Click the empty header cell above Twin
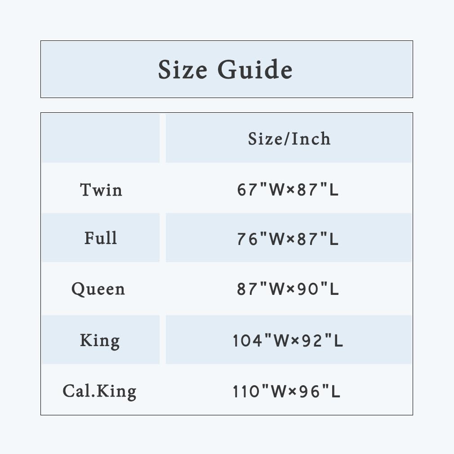The height and width of the screenshot is (454, 454). click(100, 138)
